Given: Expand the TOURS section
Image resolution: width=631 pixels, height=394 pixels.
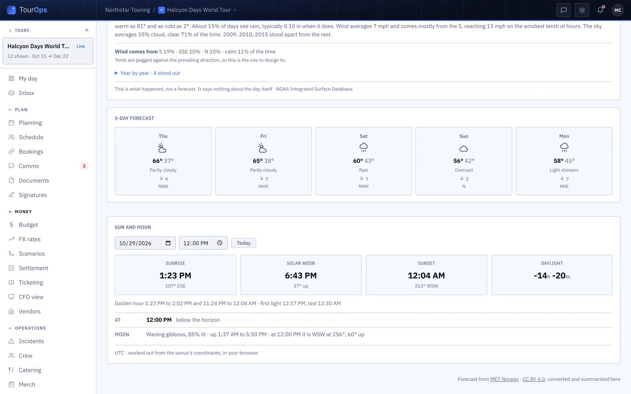Looking at the screenshot, I should click(x=19, y=30).
